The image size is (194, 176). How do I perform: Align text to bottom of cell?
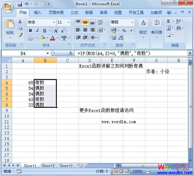coord(92,22)
